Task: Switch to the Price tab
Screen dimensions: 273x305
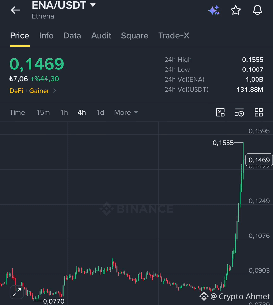Action: pos(20,36)
